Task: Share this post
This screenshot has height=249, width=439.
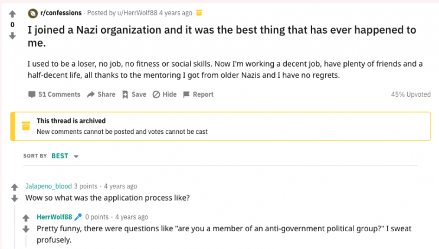Action: coord(101,94)
